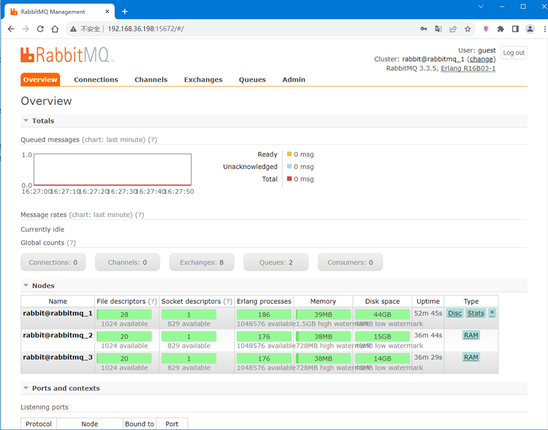This screenshot has height=430, width=548.
Task: Open node rabbit@rabbitmq_1
Action: click(58, 313)
